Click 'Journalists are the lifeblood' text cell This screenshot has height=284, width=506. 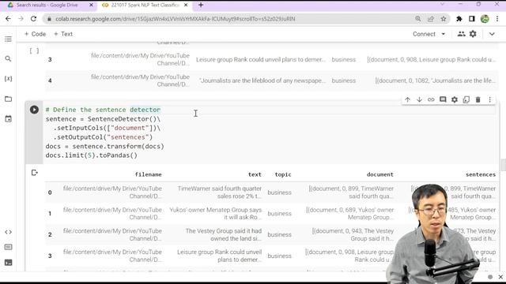coord(262,80)
